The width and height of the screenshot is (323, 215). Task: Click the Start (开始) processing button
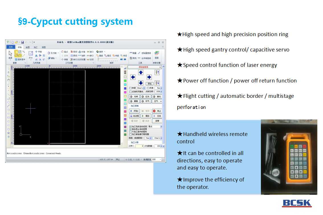[134, 111]
